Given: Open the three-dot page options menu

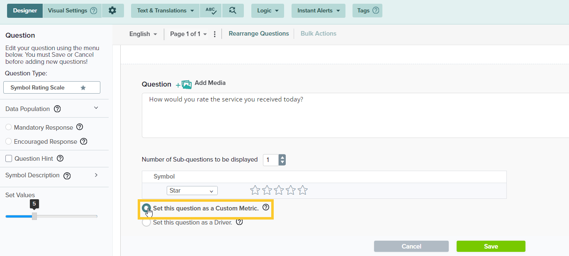Looking at the screenshot, I should [x=214, y=34].
